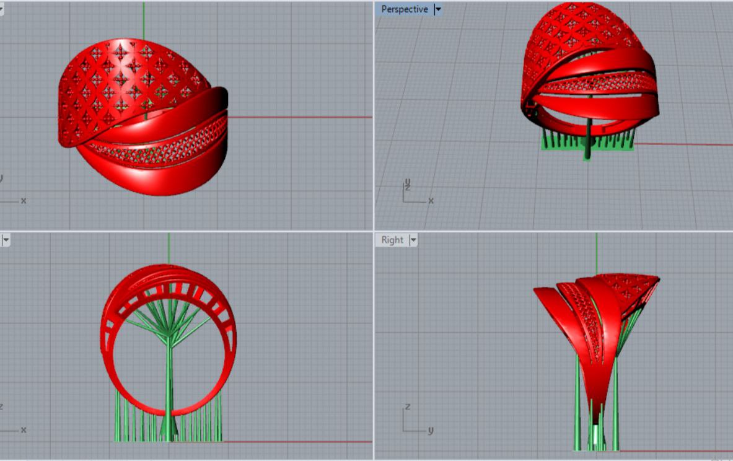This screenshot has height=461, width=733.
Task: Click the z-y axis icon in Right viewport
Action: coord(414,420)
